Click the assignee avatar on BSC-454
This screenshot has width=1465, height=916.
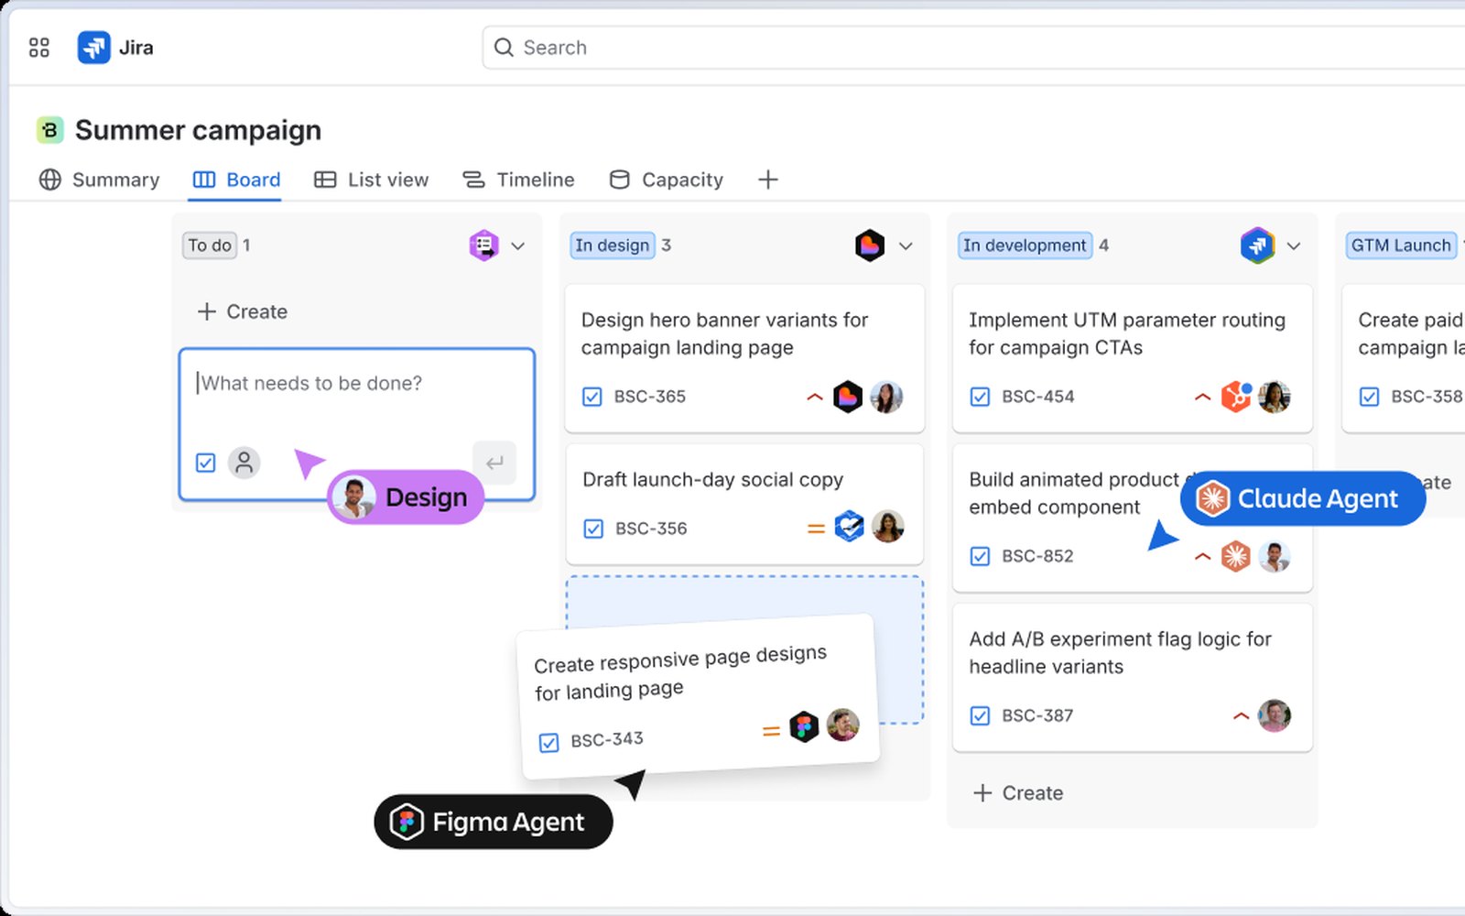(1275, 397)
